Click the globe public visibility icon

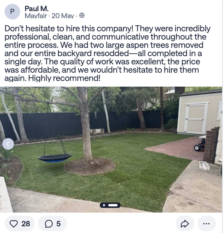(82, 16)
